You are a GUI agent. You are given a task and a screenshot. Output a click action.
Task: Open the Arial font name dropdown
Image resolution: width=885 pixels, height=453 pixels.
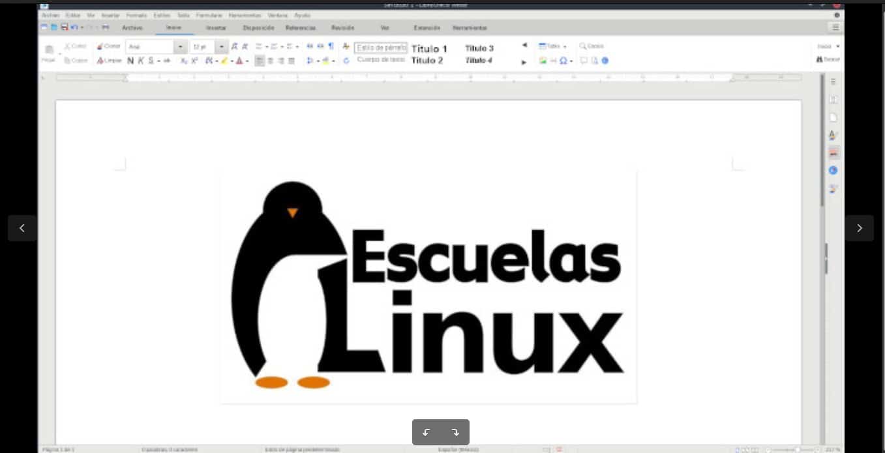180,47
